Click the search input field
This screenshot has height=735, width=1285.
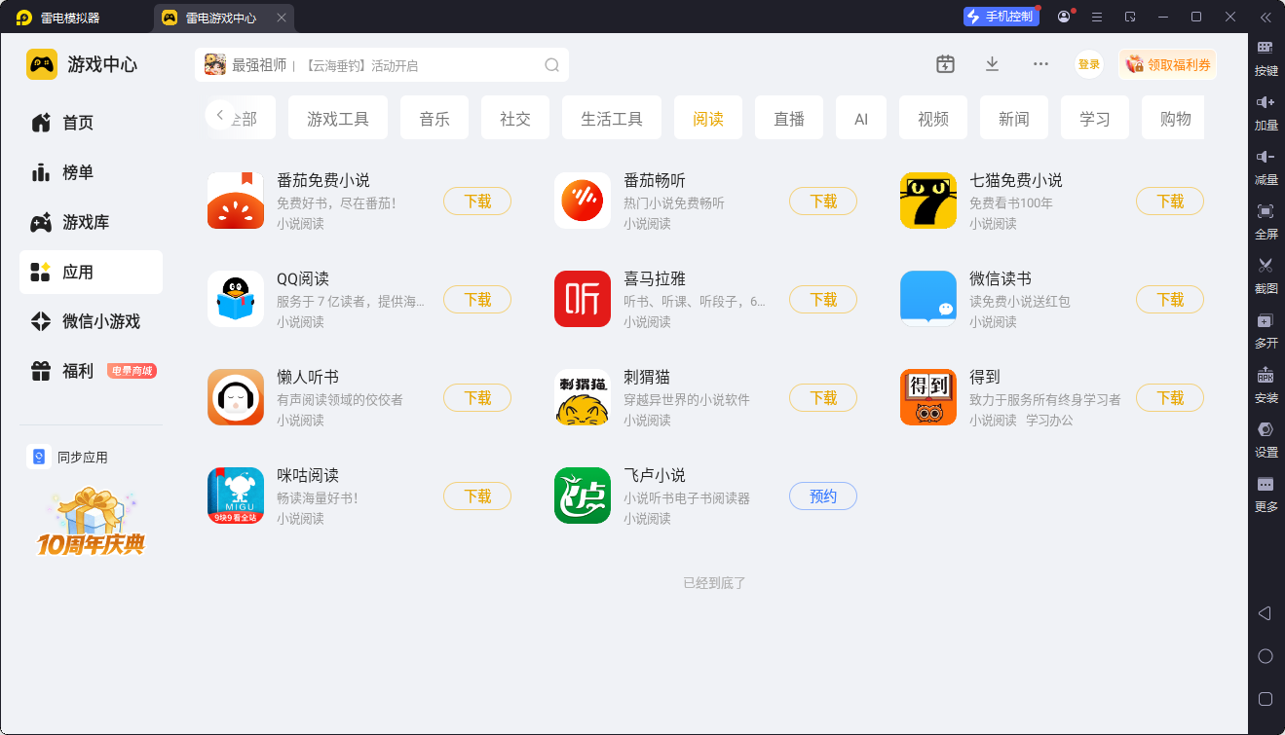382,65
